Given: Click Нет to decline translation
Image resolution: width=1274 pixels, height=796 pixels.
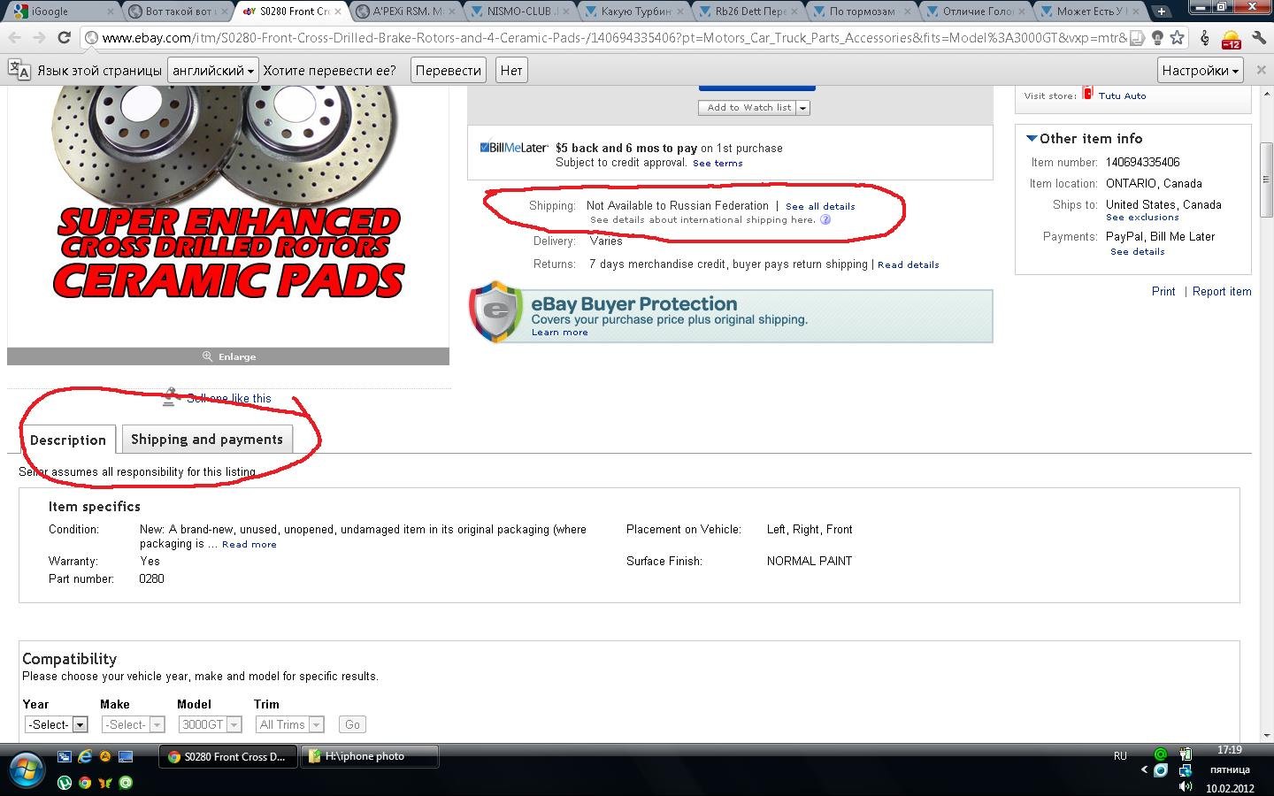Looking at the screenshot, I should click(x=511, y=70).
